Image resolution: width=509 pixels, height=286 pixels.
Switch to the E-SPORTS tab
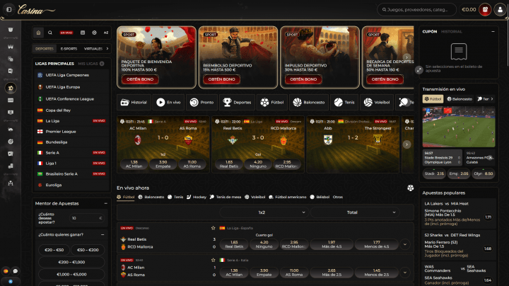[x=69, y=49]
